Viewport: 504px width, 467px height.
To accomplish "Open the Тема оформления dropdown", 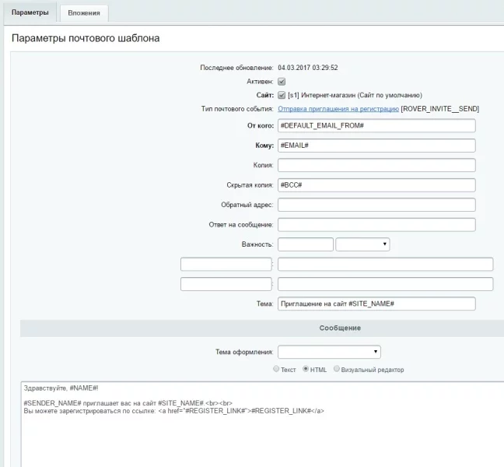I will [x=329, y=352].
